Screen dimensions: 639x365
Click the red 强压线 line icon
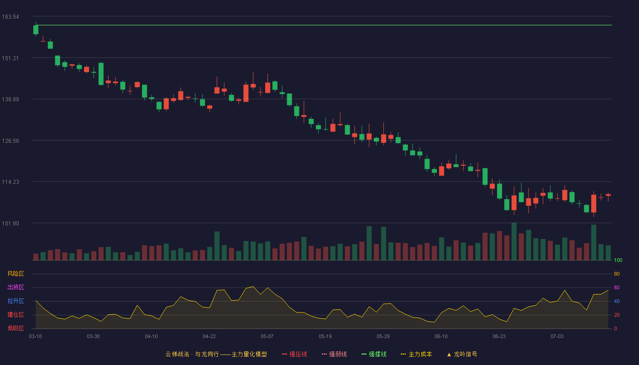click(x=284, y=354)
